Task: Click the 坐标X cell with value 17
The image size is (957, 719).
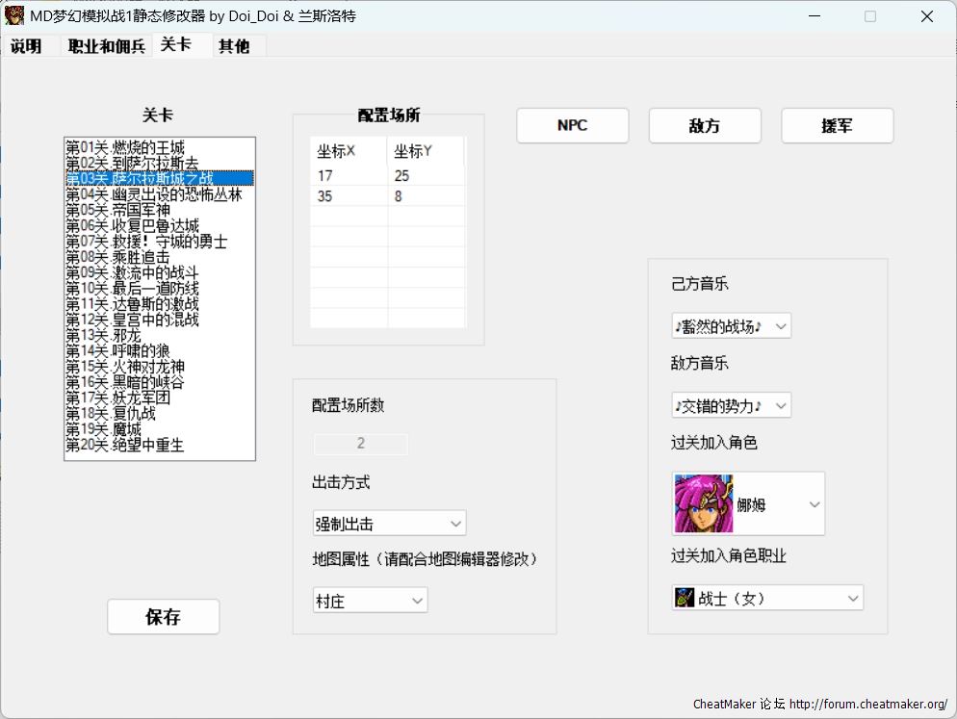Action: [348, 176]
